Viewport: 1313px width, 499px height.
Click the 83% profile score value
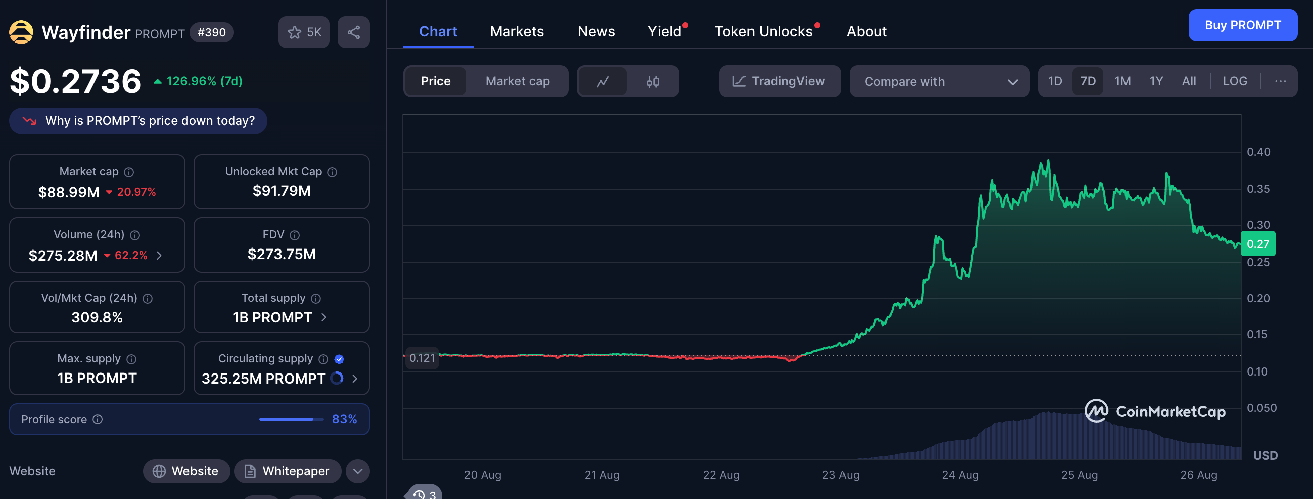(344, 419)
